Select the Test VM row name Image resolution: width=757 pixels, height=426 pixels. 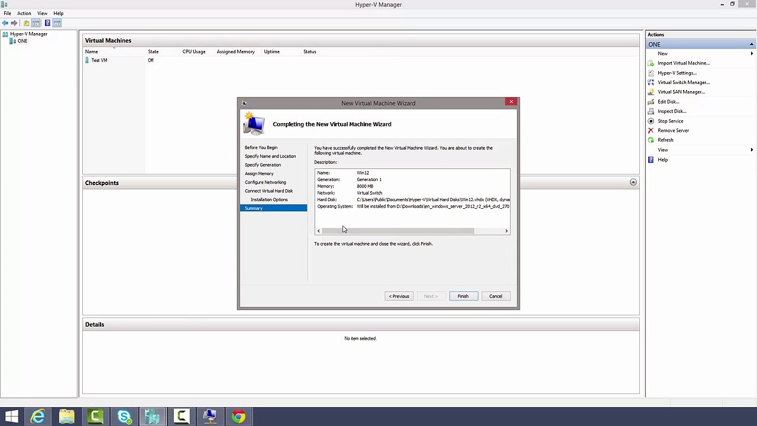(99, 60)
